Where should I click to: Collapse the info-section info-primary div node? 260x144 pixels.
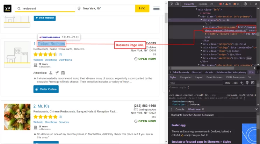tap(199, 16)
